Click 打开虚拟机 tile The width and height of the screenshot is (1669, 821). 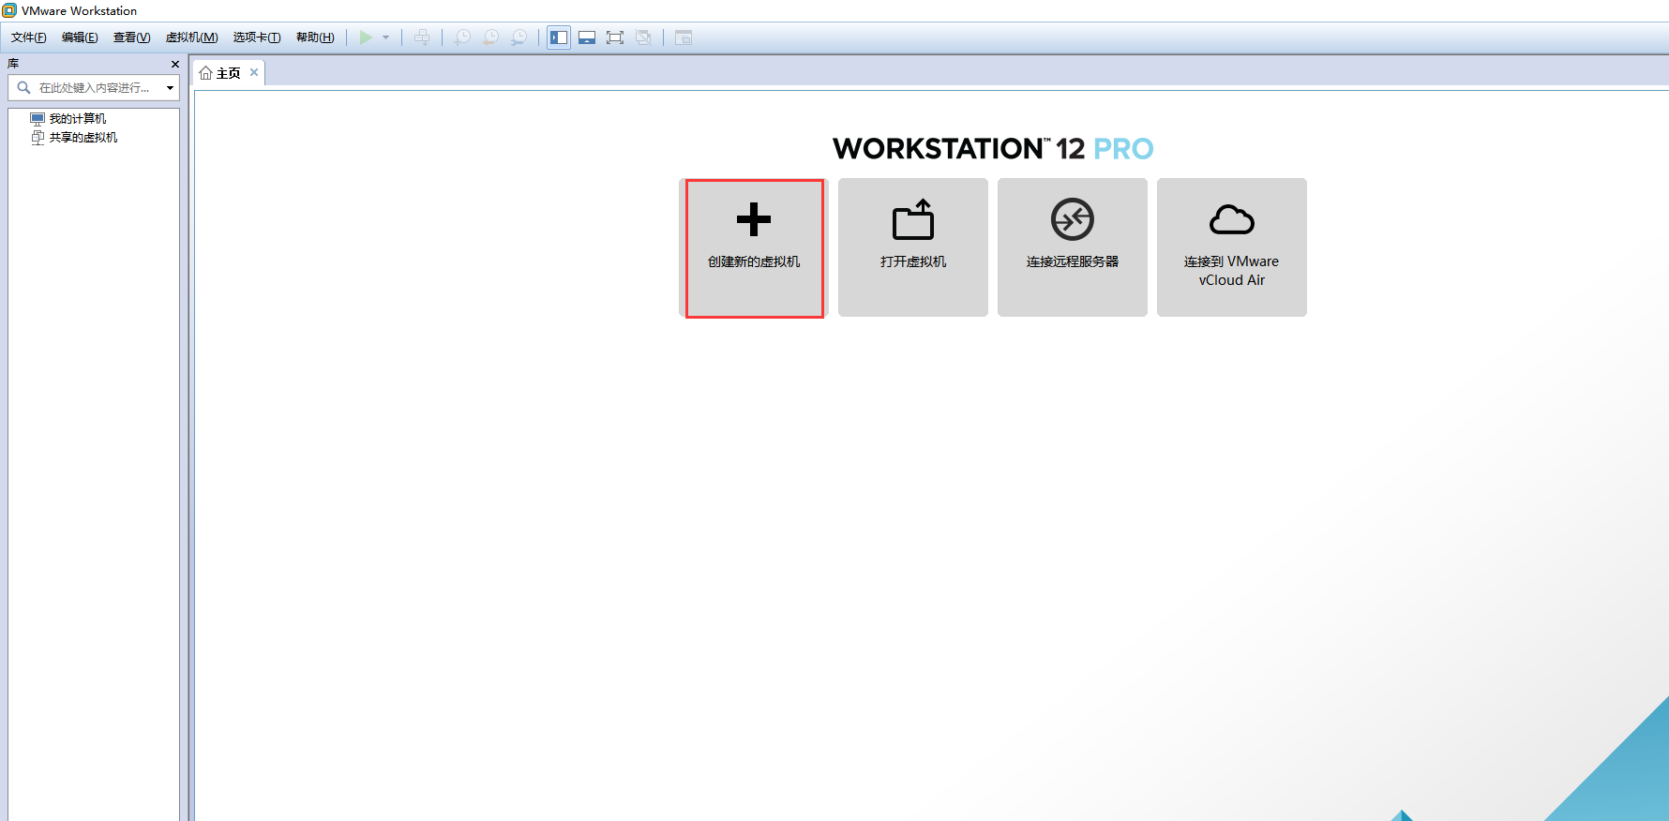pyautogui.click(x=913, y=247)
